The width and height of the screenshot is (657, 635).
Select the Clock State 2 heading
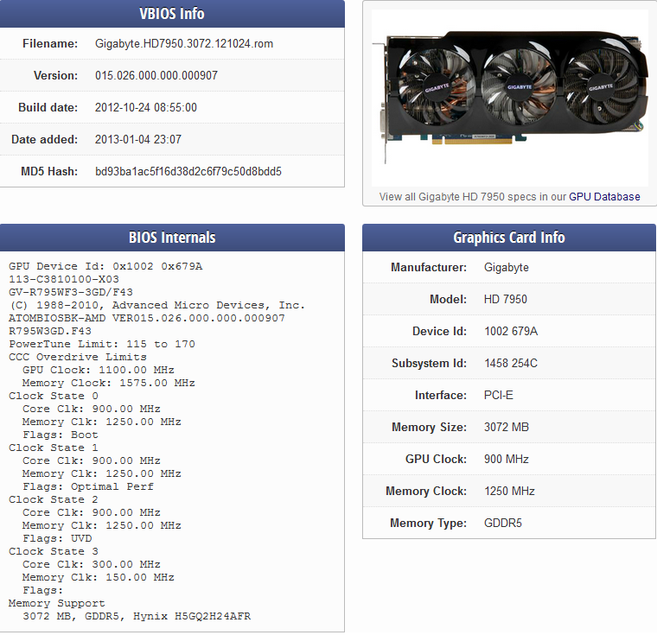coord(54,499)
